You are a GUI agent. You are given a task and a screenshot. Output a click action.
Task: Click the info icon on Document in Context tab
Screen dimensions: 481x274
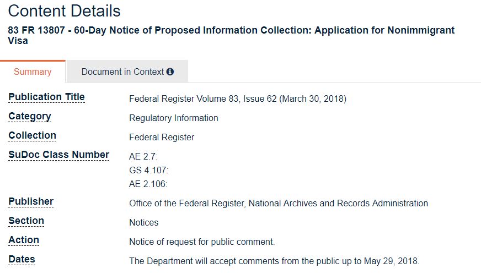click(x=170, y=72)
